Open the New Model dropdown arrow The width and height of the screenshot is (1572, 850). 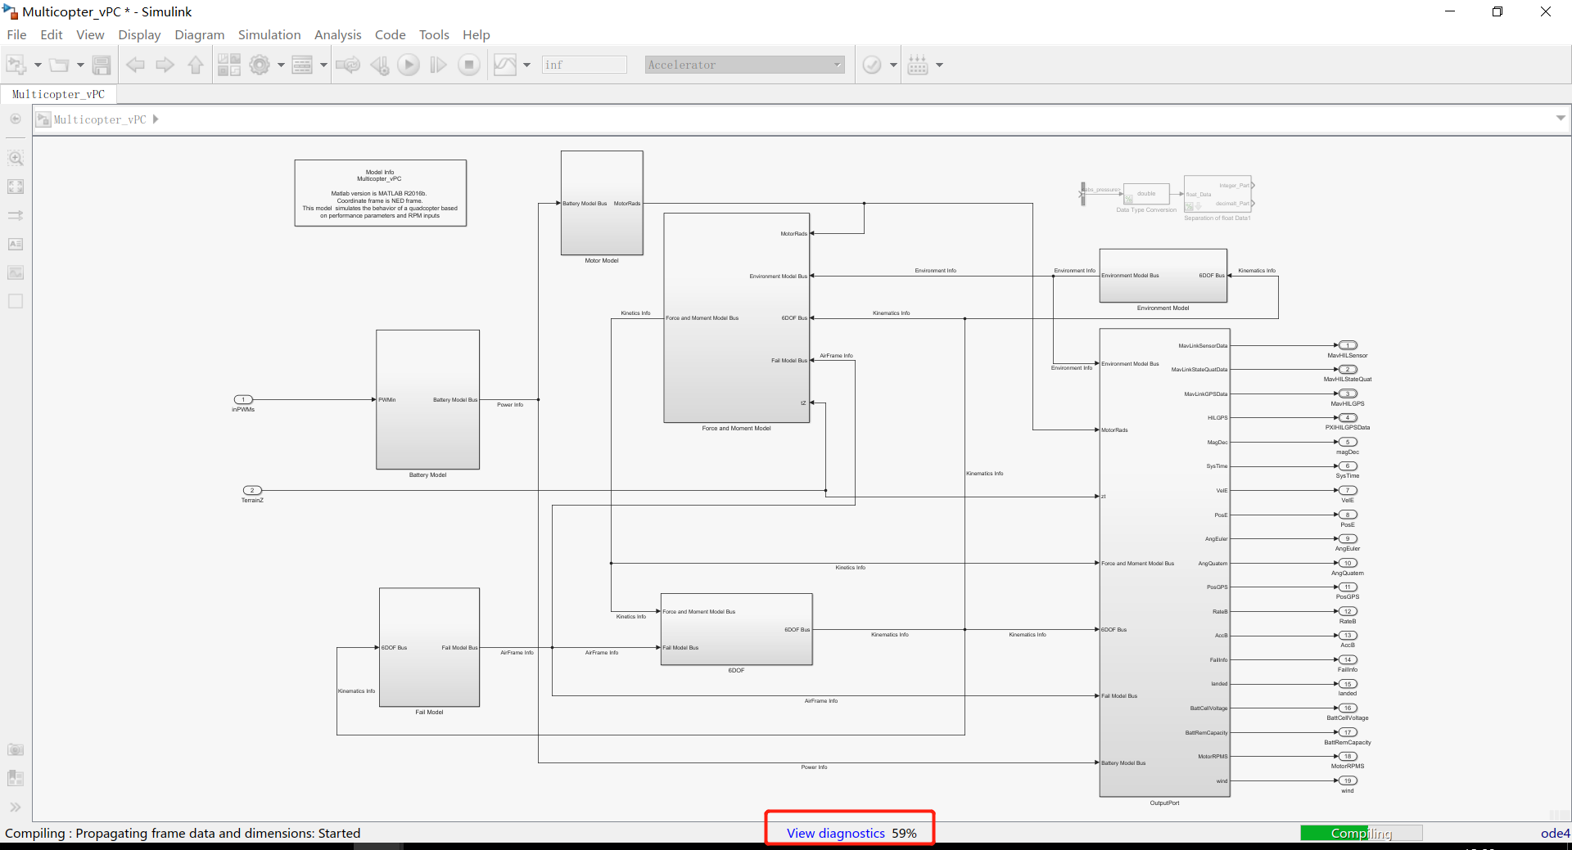pos(38,65)
